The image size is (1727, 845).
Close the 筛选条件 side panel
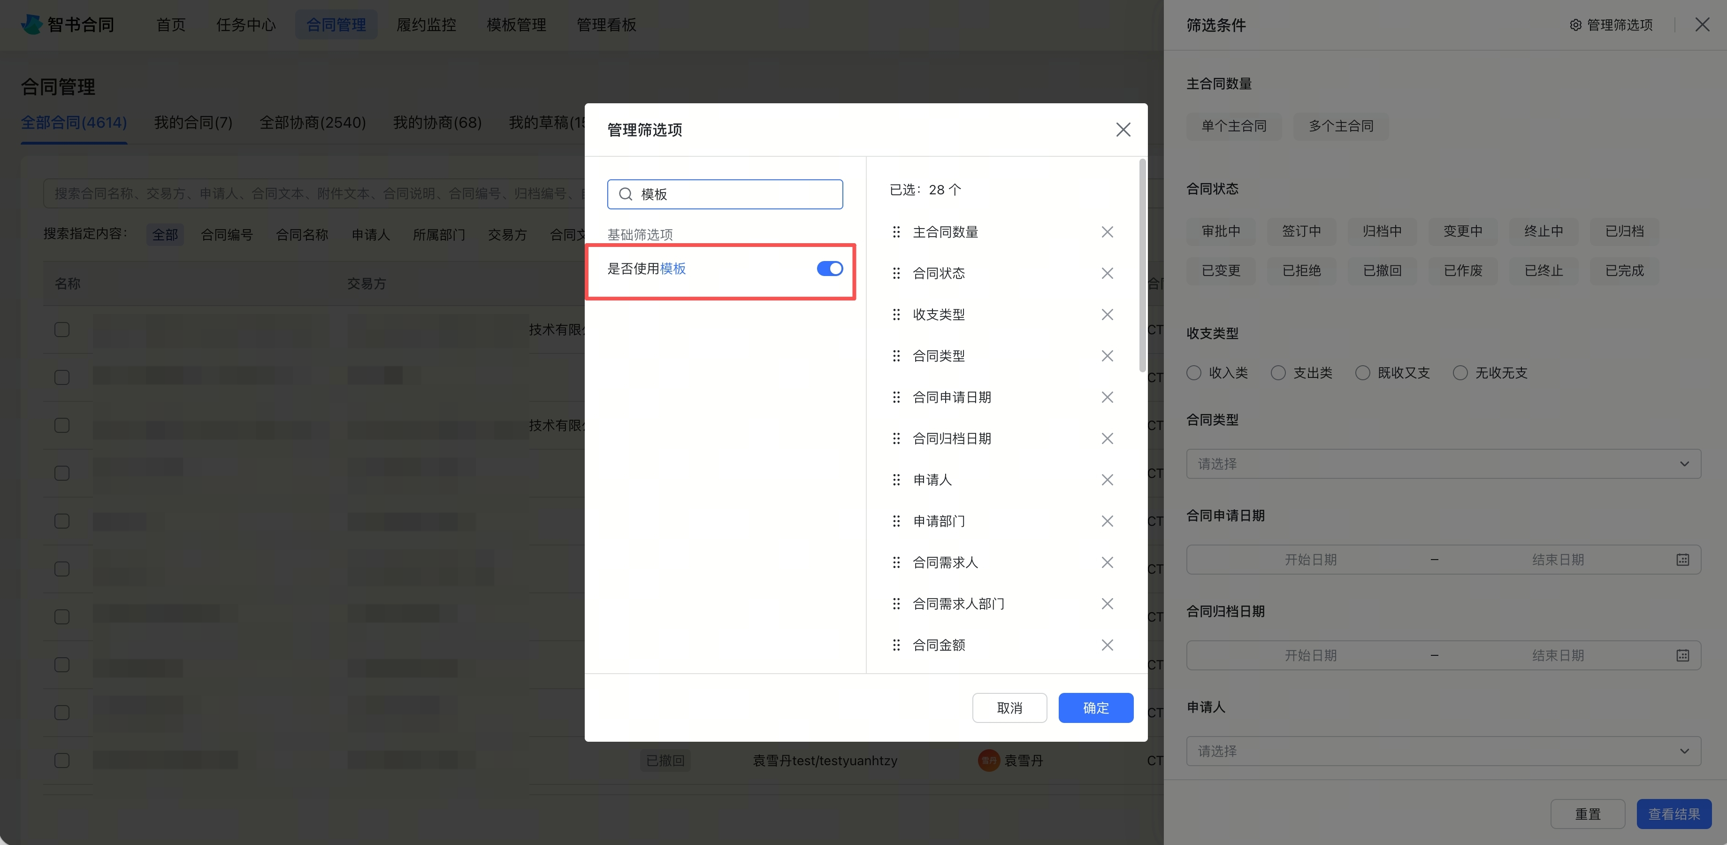[1702, 25]
